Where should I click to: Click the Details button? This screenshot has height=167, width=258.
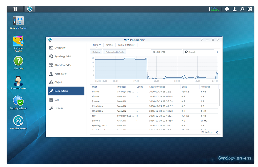(96, 52)
